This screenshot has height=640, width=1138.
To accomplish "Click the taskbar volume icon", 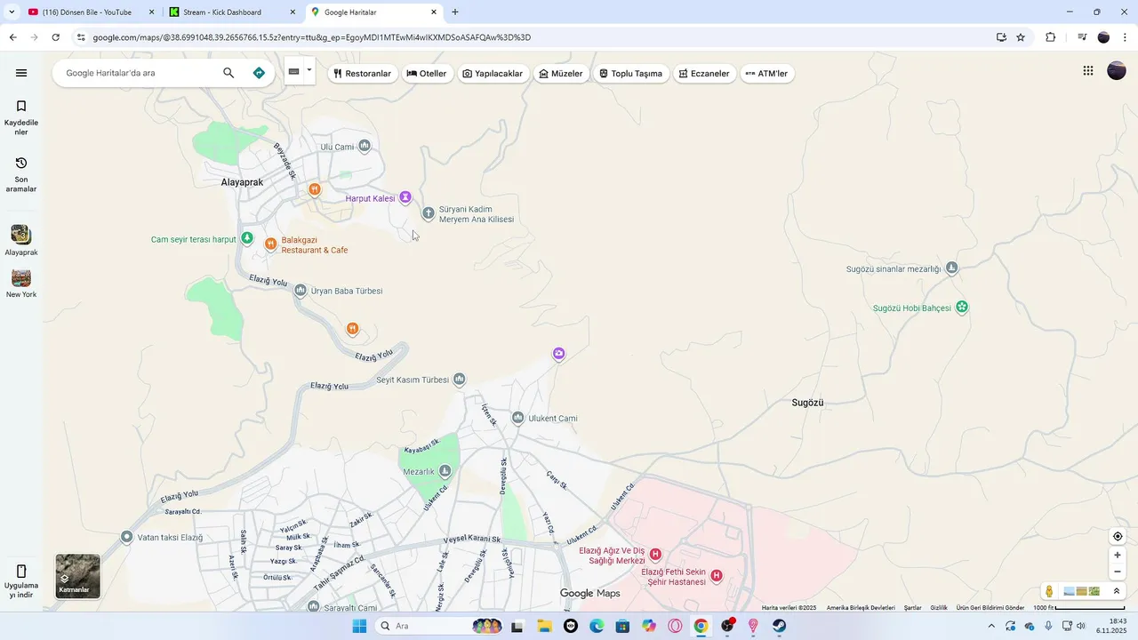I will pos(1080,626).
